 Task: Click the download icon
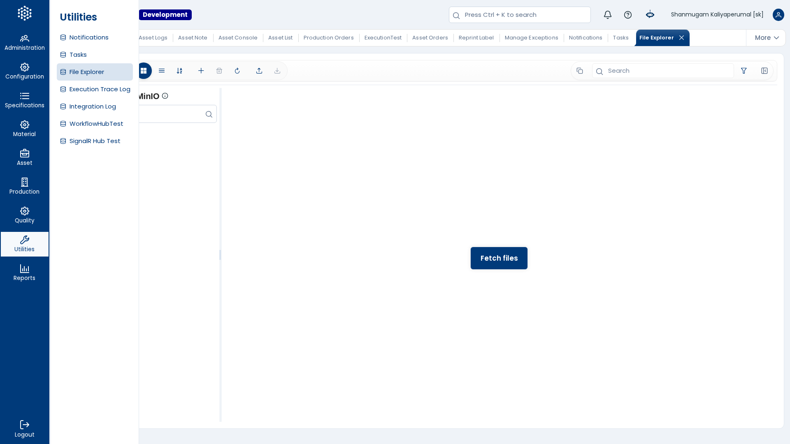[x=277, y=71]
